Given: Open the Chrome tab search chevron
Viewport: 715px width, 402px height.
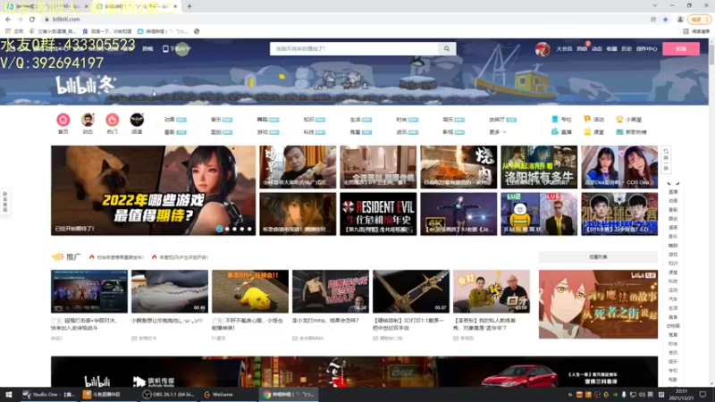Looking at the screenshot, I should click(x=655, y=6).
